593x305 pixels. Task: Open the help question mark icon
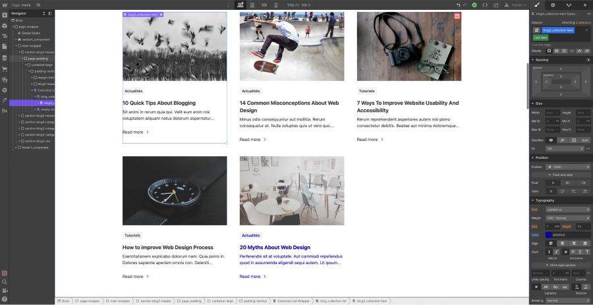5,300
